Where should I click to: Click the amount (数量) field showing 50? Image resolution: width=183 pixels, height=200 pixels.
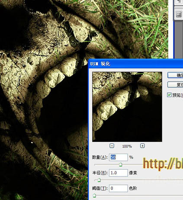pos(119,157)
